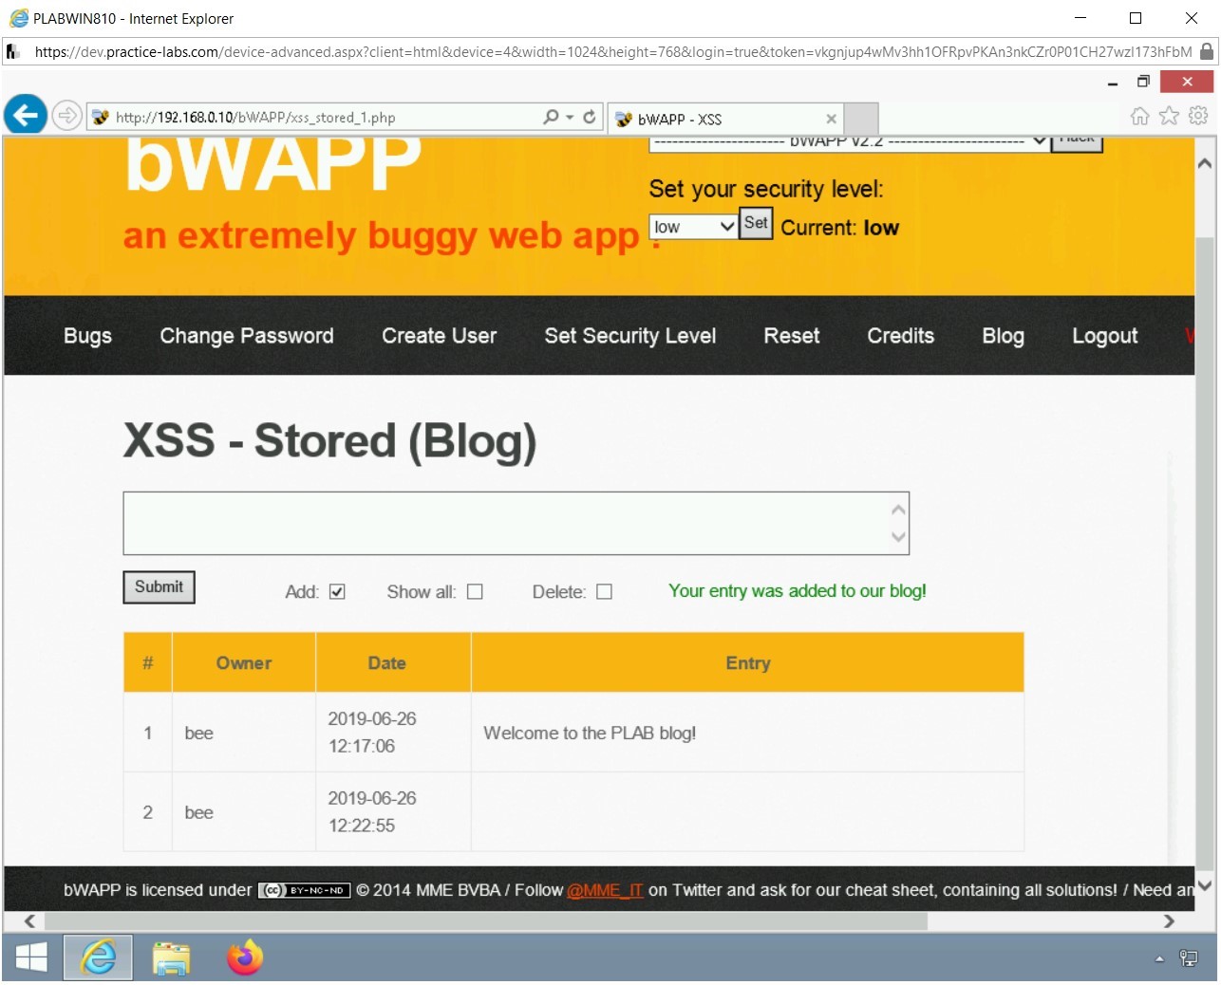The height and width of the screenshot is (985, 1221).
Task: Follow the @MME_IT Twitter link
Action: coord(605,890)
